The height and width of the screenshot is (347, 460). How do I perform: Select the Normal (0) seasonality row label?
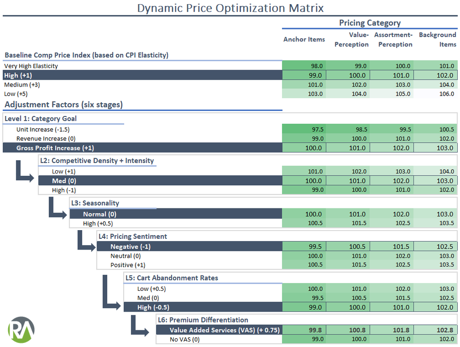(100, 214)
